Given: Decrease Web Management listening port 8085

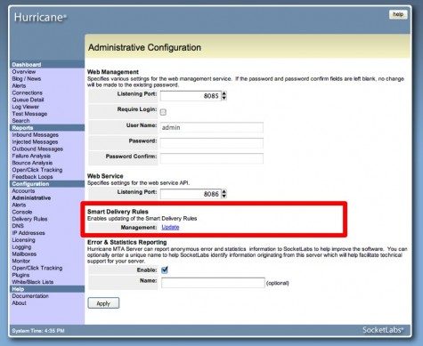Looking at the screenshot, I should pos(224,98).
